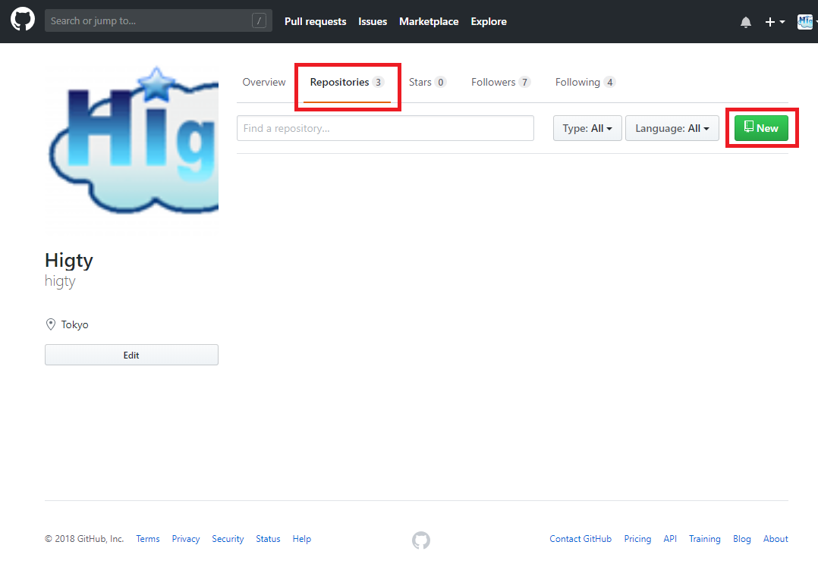Open the Type: All filter dropdown
The image size is (818, 570).
point(587,127)
